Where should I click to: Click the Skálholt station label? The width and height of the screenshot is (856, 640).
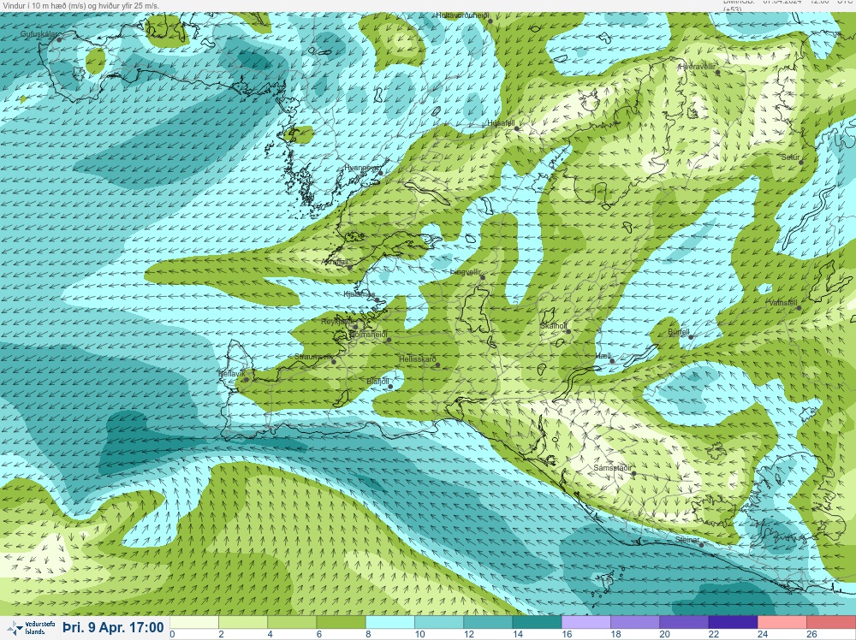coord(554,326)
